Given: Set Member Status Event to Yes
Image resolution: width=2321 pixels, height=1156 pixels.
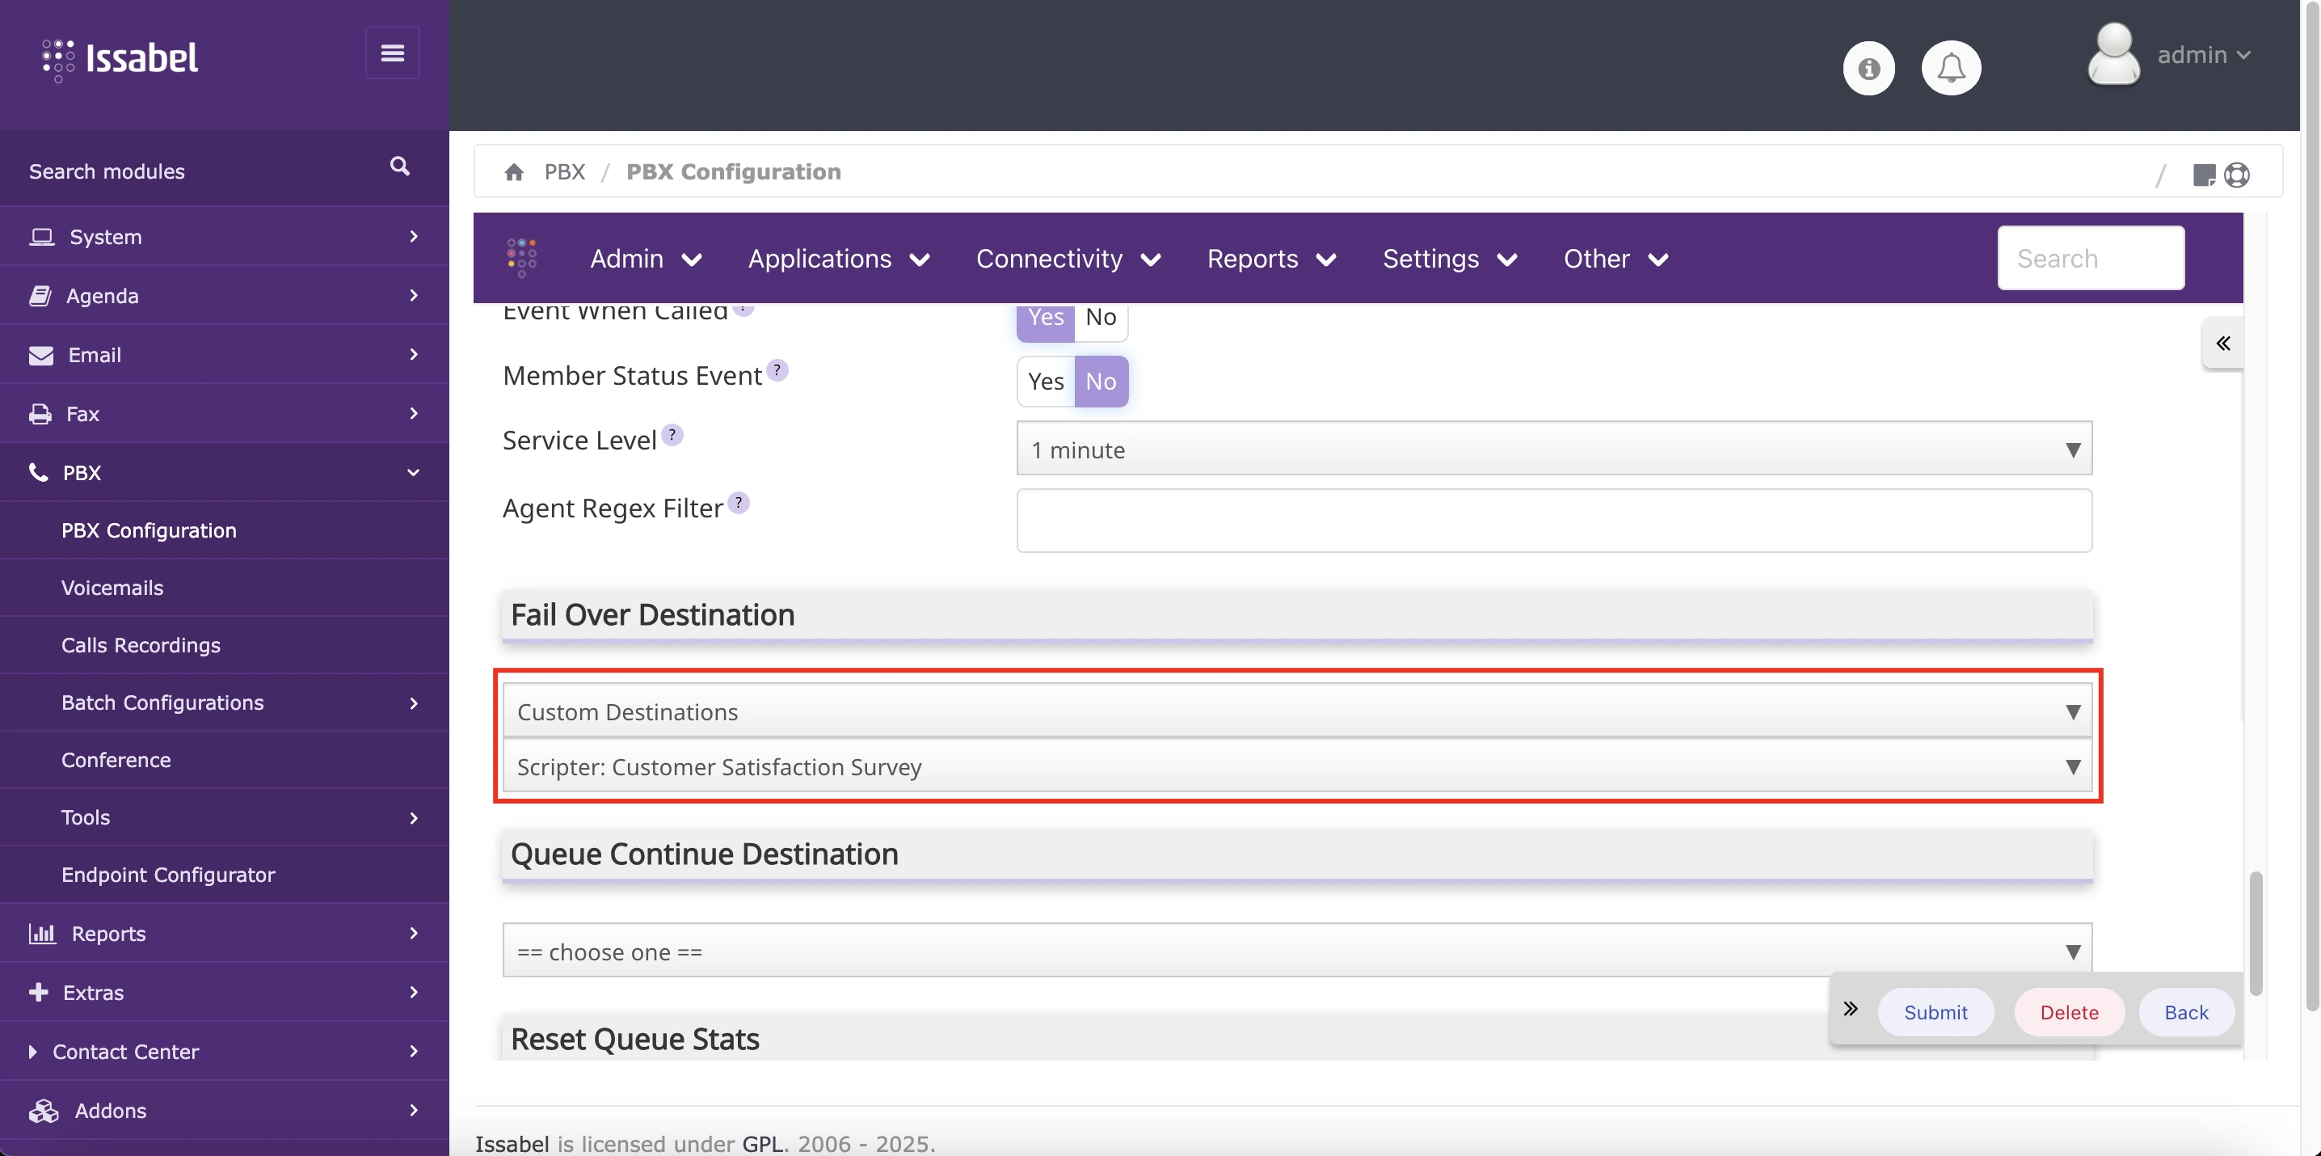Looking at the screenshot, I should tap(1044, 381).
